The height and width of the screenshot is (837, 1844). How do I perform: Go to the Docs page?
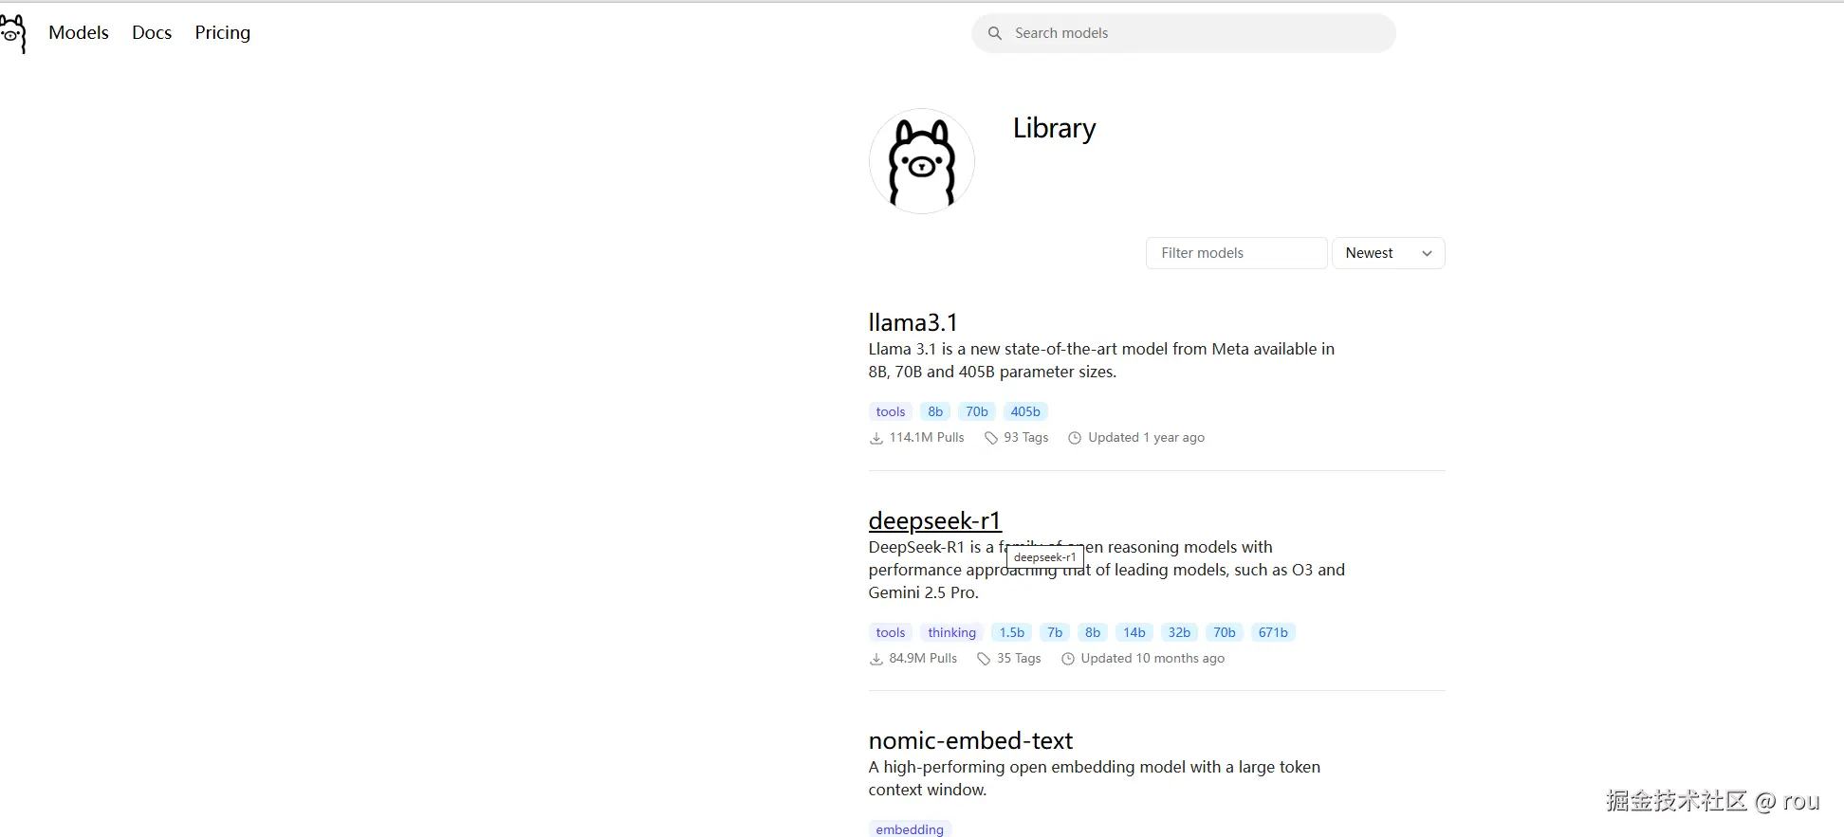coord(152,32)
